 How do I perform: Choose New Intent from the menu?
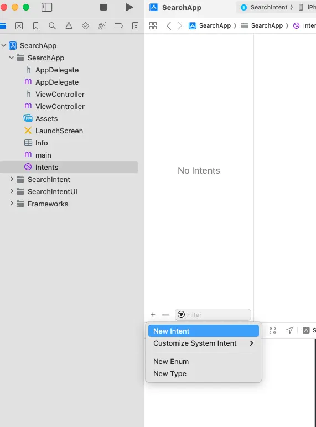(x=204, y=331)
